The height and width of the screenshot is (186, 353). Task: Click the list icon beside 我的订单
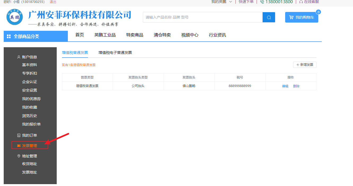19,135
